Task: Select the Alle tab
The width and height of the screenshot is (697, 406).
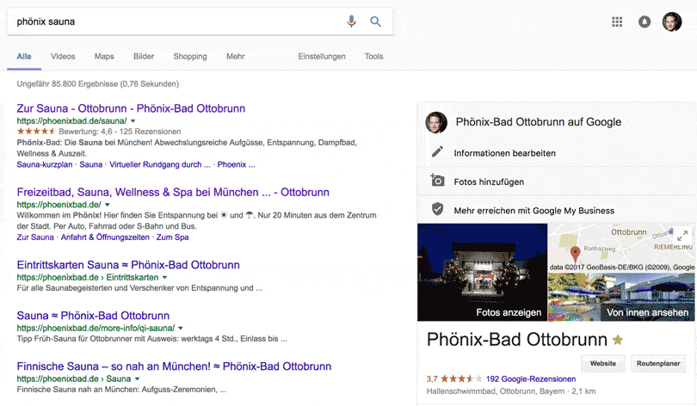Action: (24, 57)
